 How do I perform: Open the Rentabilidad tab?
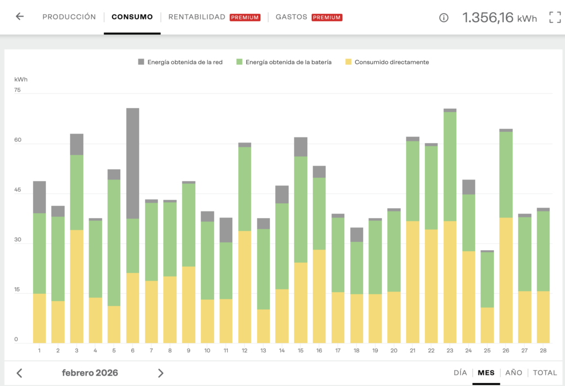coord(197,17)
